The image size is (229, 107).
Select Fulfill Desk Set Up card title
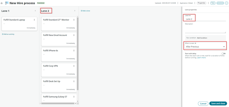(52, 81)
